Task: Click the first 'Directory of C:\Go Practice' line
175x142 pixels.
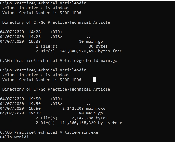Action: tap(56, 22)
